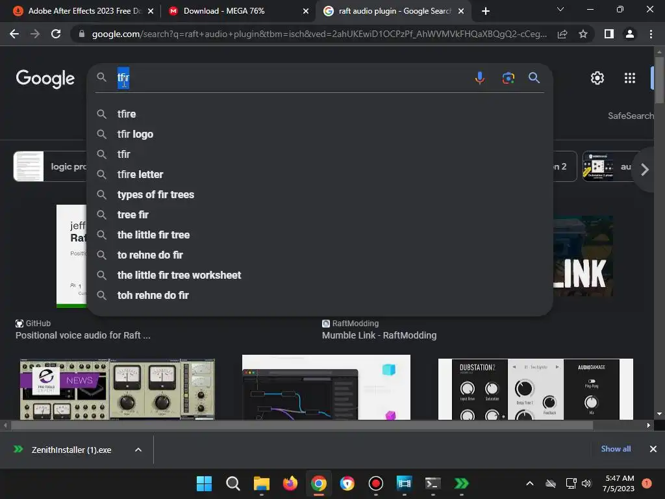This screenshot has width=665, height=499.
Task: Click the address bar URL
Action: click(x=319, y=34)
